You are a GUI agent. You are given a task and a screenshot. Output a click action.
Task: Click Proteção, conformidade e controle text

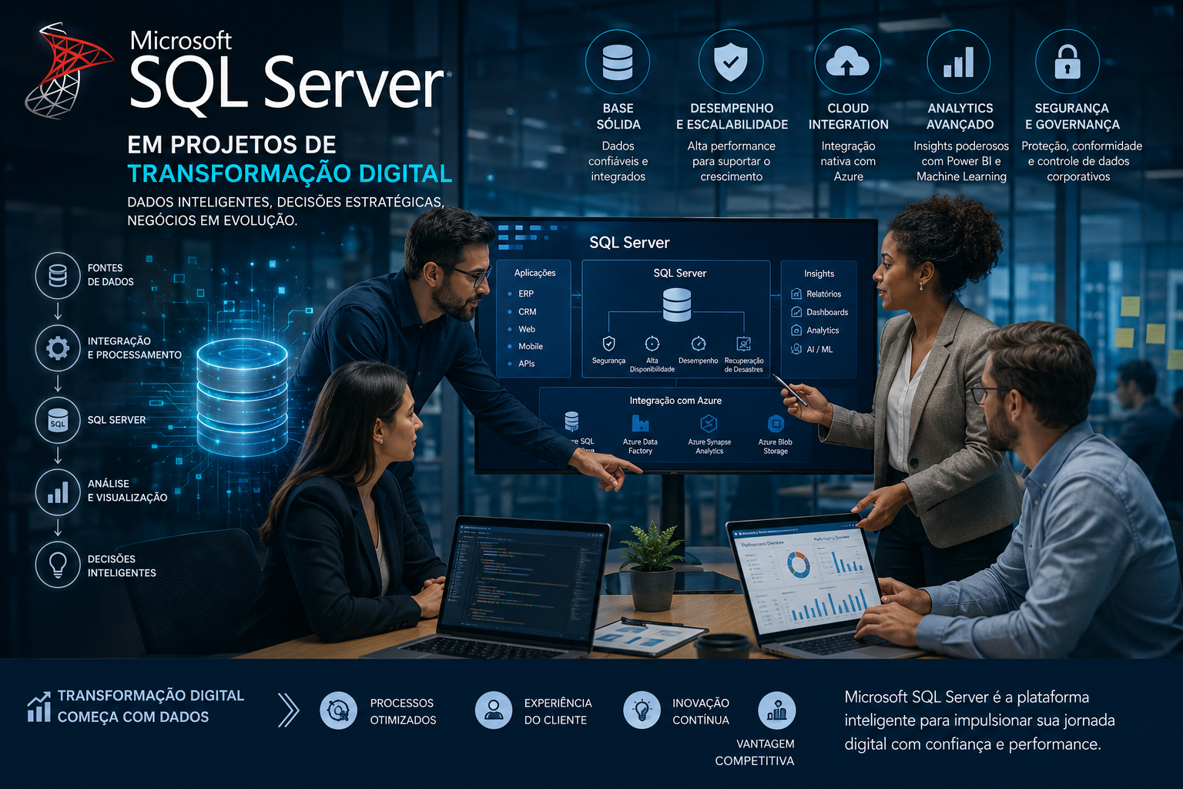1081,161
